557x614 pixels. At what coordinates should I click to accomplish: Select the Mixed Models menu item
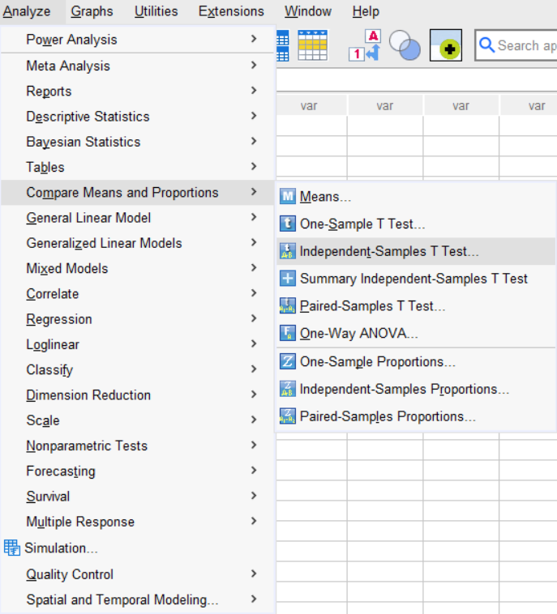click(137, 268)
